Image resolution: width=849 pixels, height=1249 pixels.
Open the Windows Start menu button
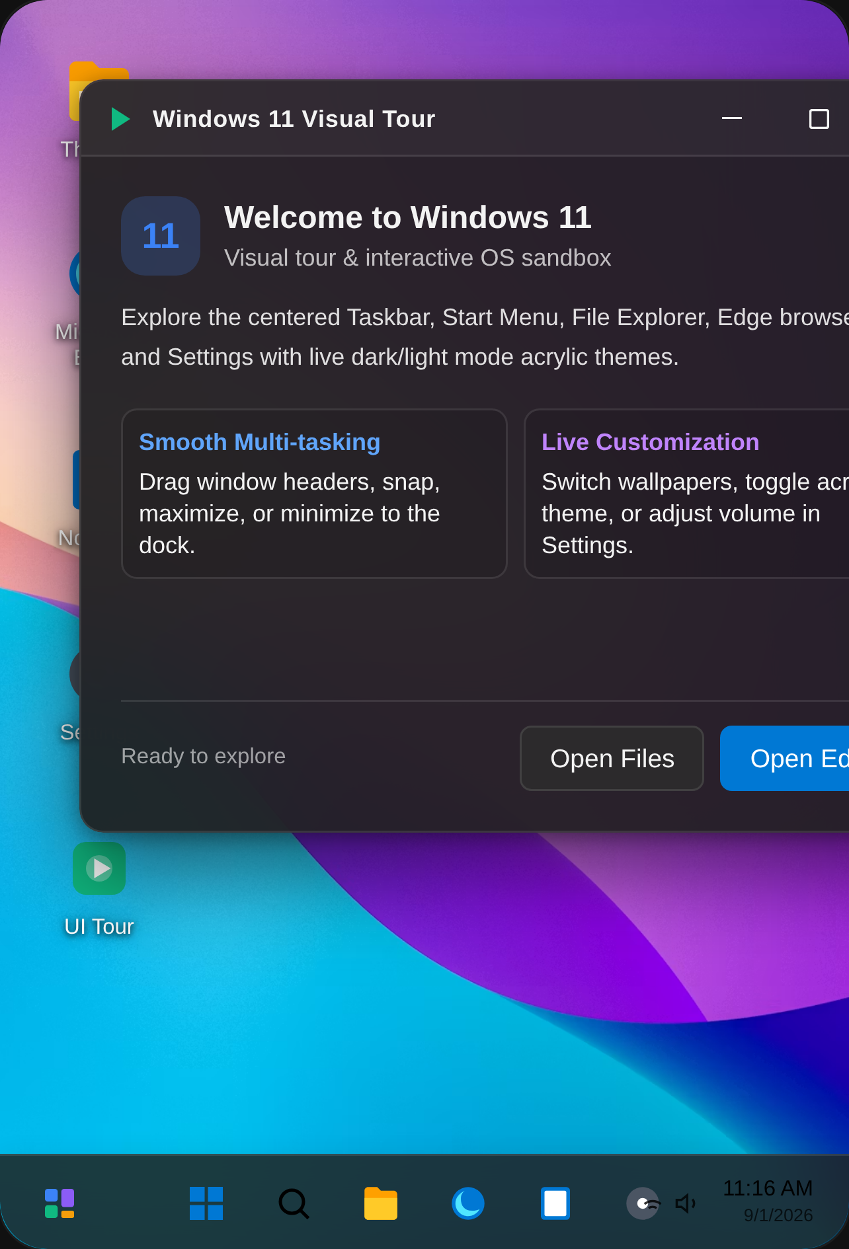[206, 1203]
